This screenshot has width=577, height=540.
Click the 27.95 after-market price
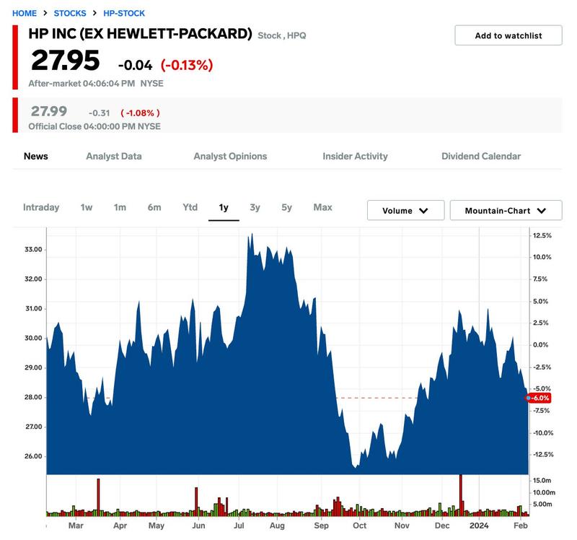coord(66,60)
